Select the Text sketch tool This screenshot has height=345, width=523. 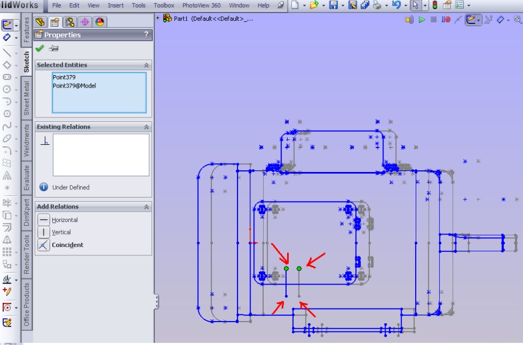pyautogui.click(x=7, y=176)
